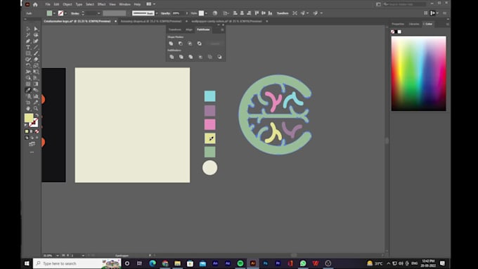Viewport: 478px width, 269px height.
Task: Open stroke color dropdown in control bar
Action: [65, 13]
